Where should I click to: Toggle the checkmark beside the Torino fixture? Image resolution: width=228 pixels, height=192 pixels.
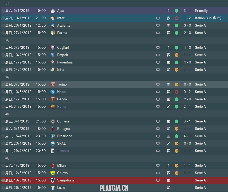click(3, 85)
